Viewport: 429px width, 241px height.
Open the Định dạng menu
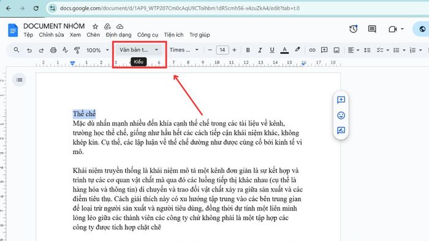tap(118, 35)
